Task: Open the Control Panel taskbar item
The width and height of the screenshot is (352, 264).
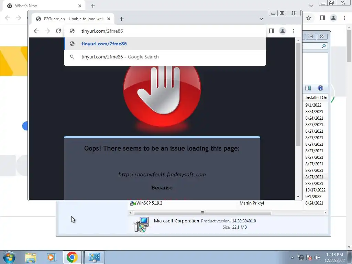Action: point(94,257)
